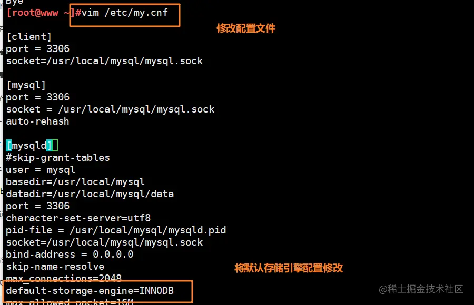Click the socket line under [client]
This screenshot has height=305, width=474.
coord(104,61)
